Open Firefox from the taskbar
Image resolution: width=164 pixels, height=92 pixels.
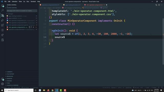tap(48, 90)
